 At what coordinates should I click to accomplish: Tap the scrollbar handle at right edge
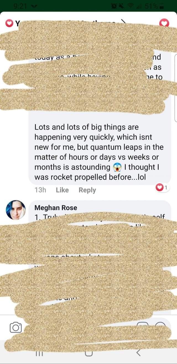point(176,88)
